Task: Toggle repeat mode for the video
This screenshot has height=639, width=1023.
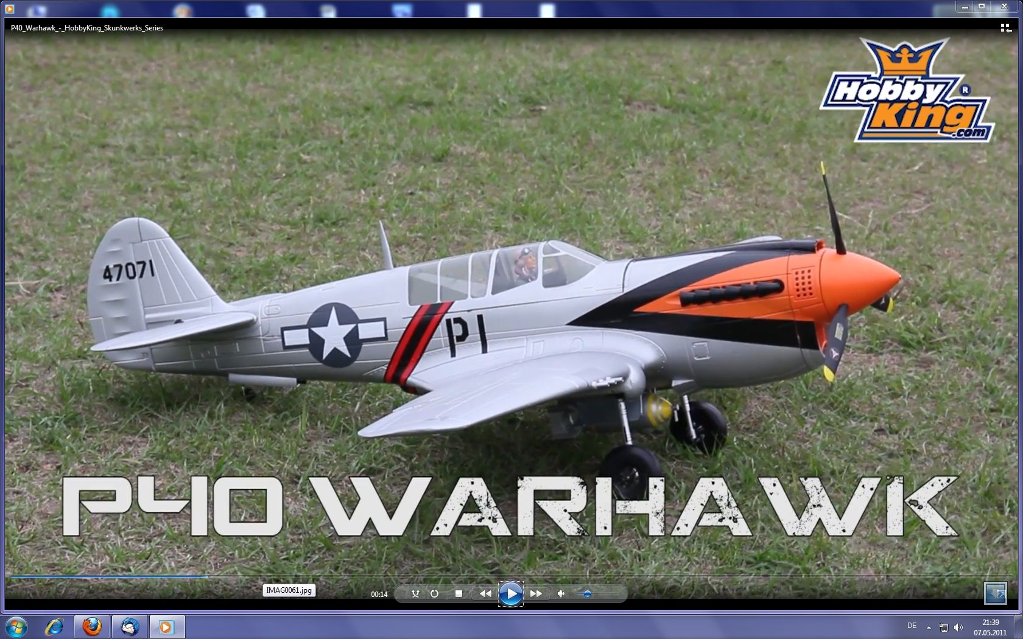Action: 435,593
